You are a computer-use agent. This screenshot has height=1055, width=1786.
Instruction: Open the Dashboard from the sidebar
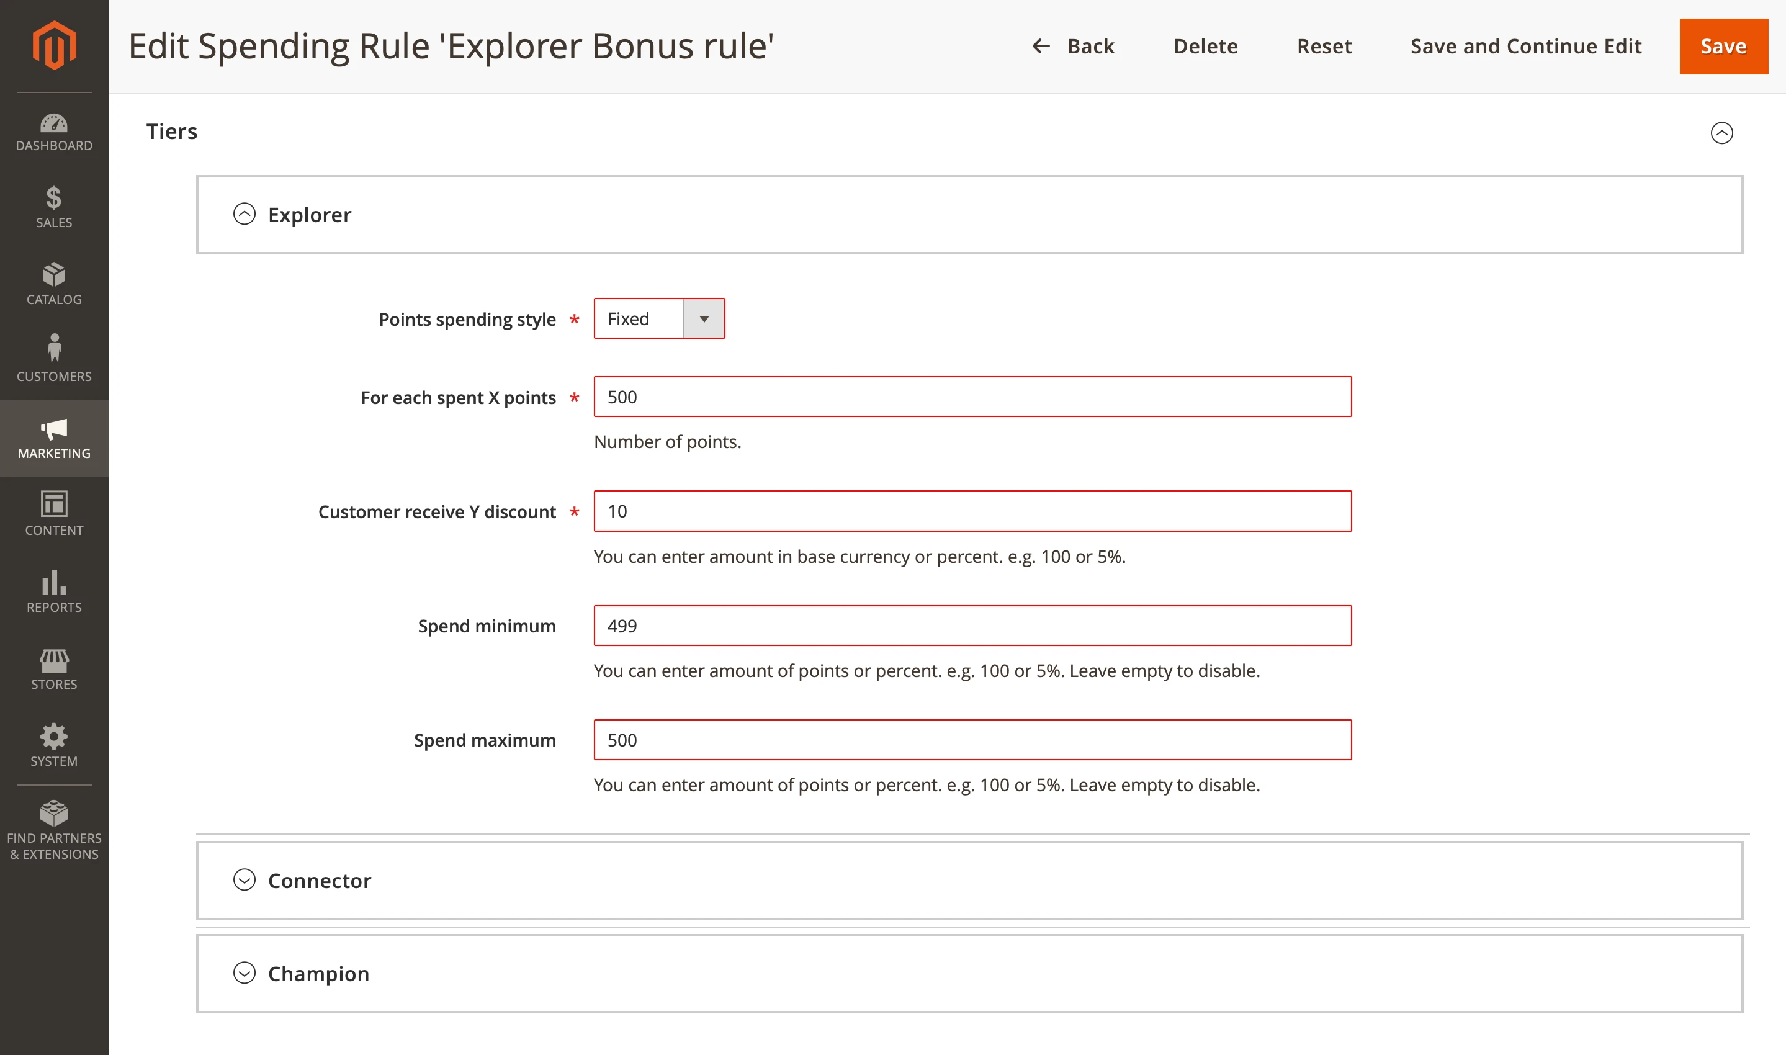[x=54, y=132]
